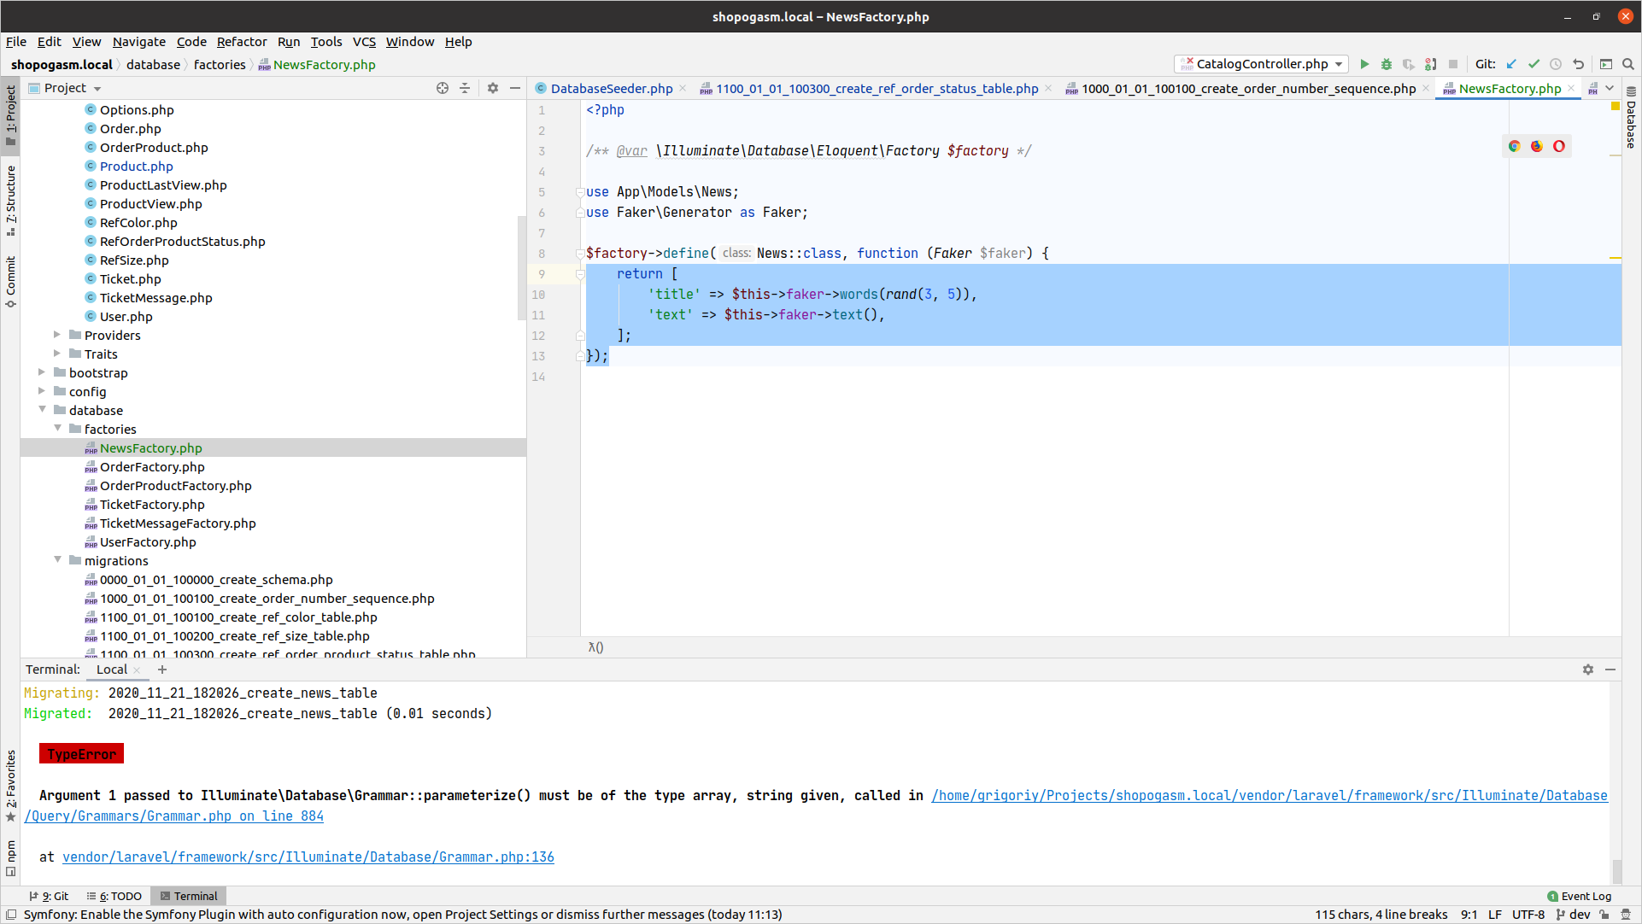Open the Refactor menu

tap(242, 42)
